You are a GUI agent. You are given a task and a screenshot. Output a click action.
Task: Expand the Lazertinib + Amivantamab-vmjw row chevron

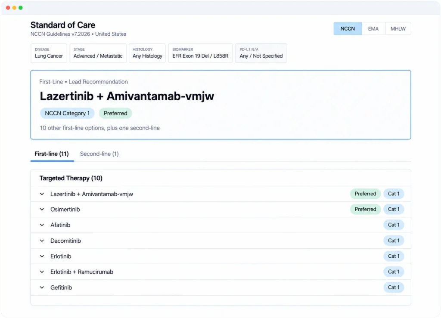coord(42,194)
